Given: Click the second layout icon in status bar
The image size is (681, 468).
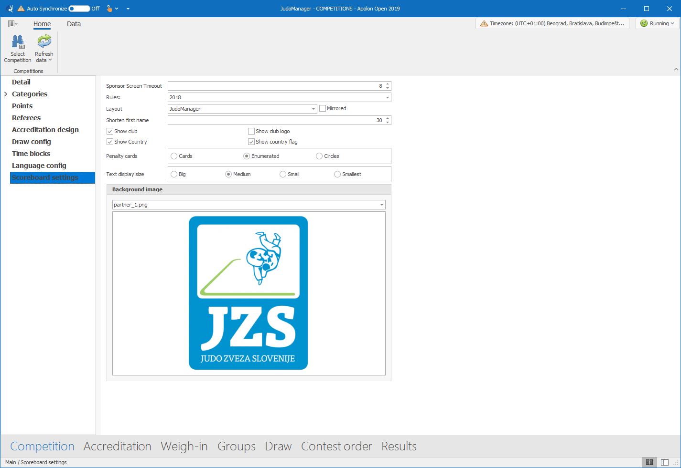Looking at the screenshot, I should (664, 462).
